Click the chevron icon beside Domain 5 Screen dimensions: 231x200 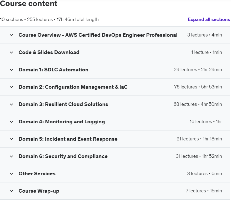[11, 139]
